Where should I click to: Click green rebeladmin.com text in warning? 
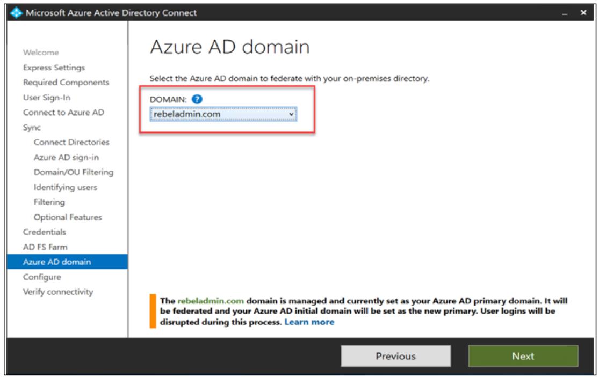point(211,301)
